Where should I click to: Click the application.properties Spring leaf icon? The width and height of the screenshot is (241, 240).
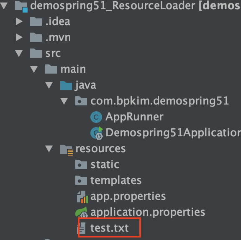[82, 212]
